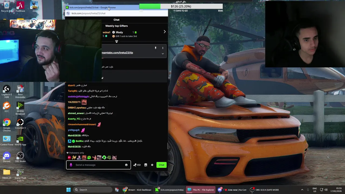Open Discord desktop icon
The width and height of the screenshot is (345, 194).
pos(6,157)
